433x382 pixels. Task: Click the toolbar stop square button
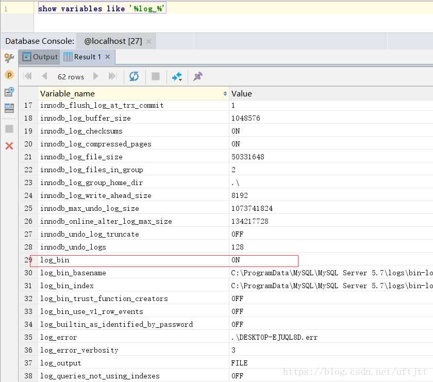pyautogui.click(x=156, y=76)
